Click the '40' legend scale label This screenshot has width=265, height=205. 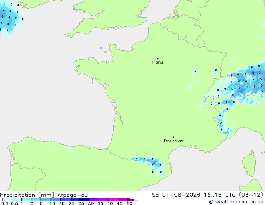[x=110, y=203]
